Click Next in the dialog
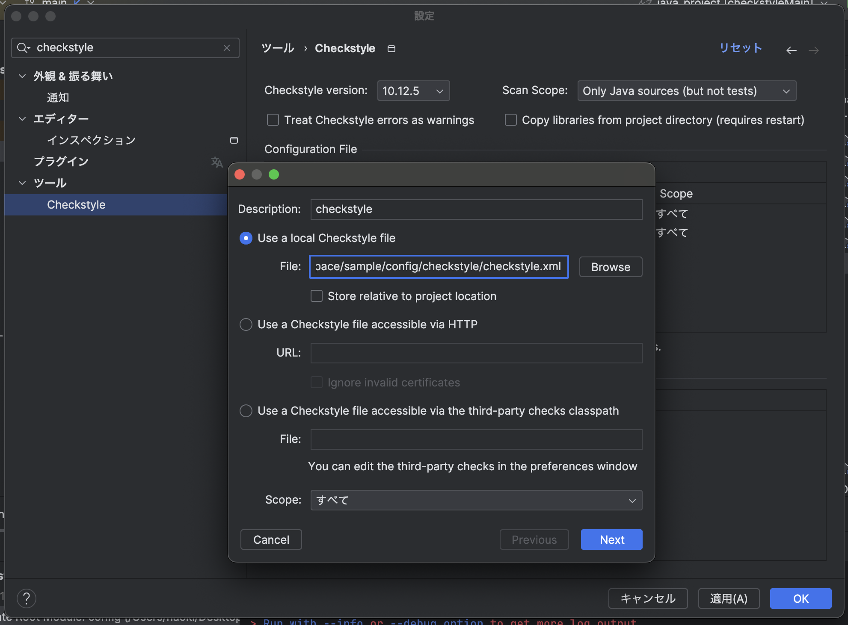Image resolution: width=848 pixels, height=625 pixels. click(611, 540)
